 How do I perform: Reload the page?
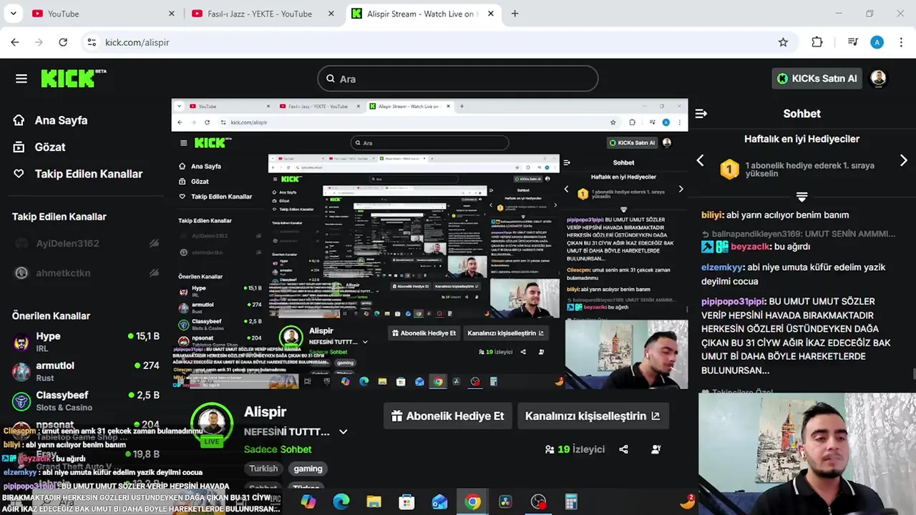63,42
